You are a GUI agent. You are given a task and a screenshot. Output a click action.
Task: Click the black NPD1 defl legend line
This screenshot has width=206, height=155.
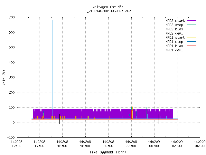(x=192, y=50)
